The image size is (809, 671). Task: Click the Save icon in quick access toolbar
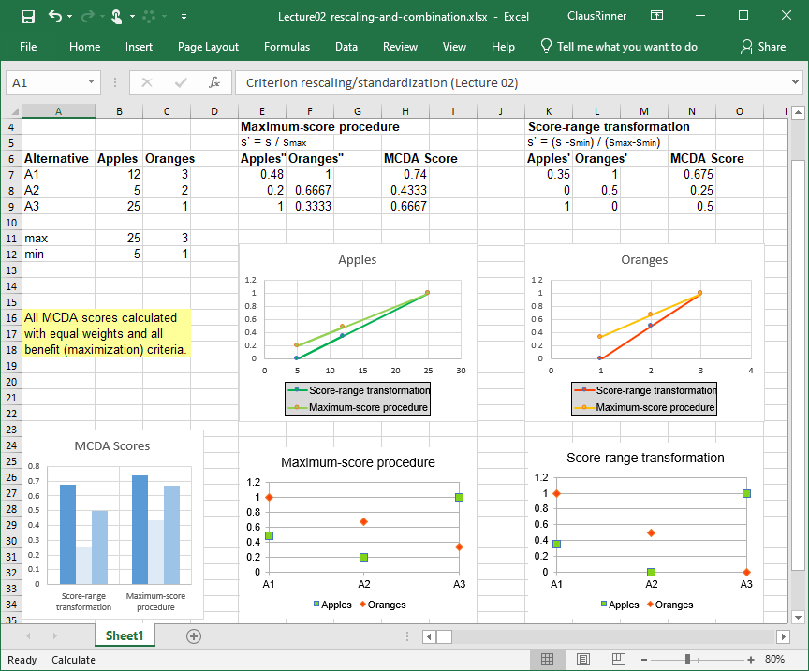pyautogui.click(x=28, y=17)
